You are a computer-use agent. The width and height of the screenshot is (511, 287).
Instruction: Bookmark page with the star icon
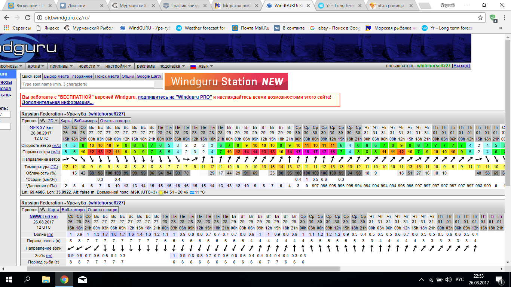(480, 18)
